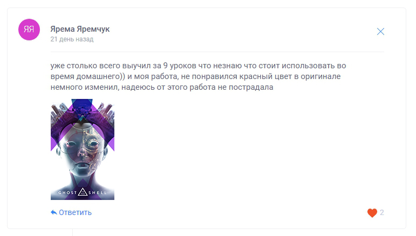Click the divider line under the author header
The height and width of the screenshot is (236, 416).
pos(217,52)
